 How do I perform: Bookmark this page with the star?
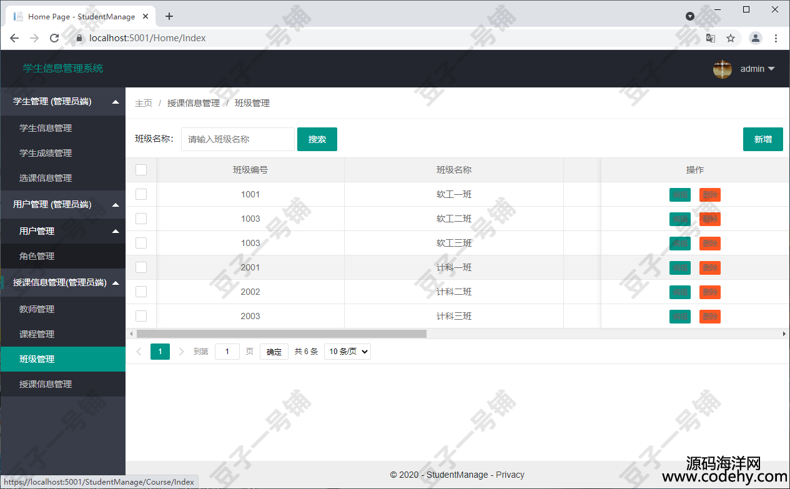731,38
